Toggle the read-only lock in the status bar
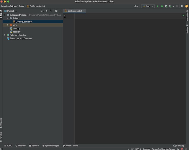This screenshot has height=150, width=189. pos(178,149)
